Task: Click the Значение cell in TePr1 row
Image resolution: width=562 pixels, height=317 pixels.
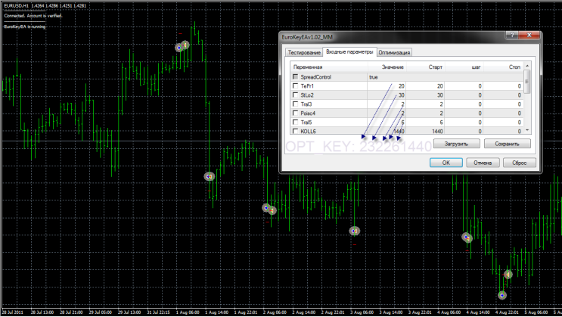Action: click(x=387, y=86)
